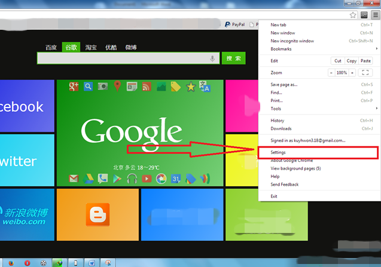Toggle full screen mode button
Screen dimensions: 381x267
pos(365,73)
